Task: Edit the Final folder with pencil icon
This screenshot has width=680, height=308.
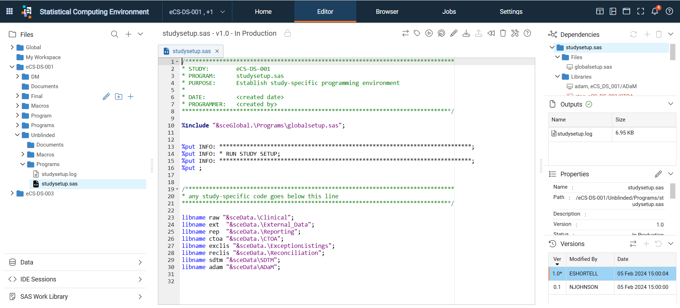Action: (x=106, y=96)
